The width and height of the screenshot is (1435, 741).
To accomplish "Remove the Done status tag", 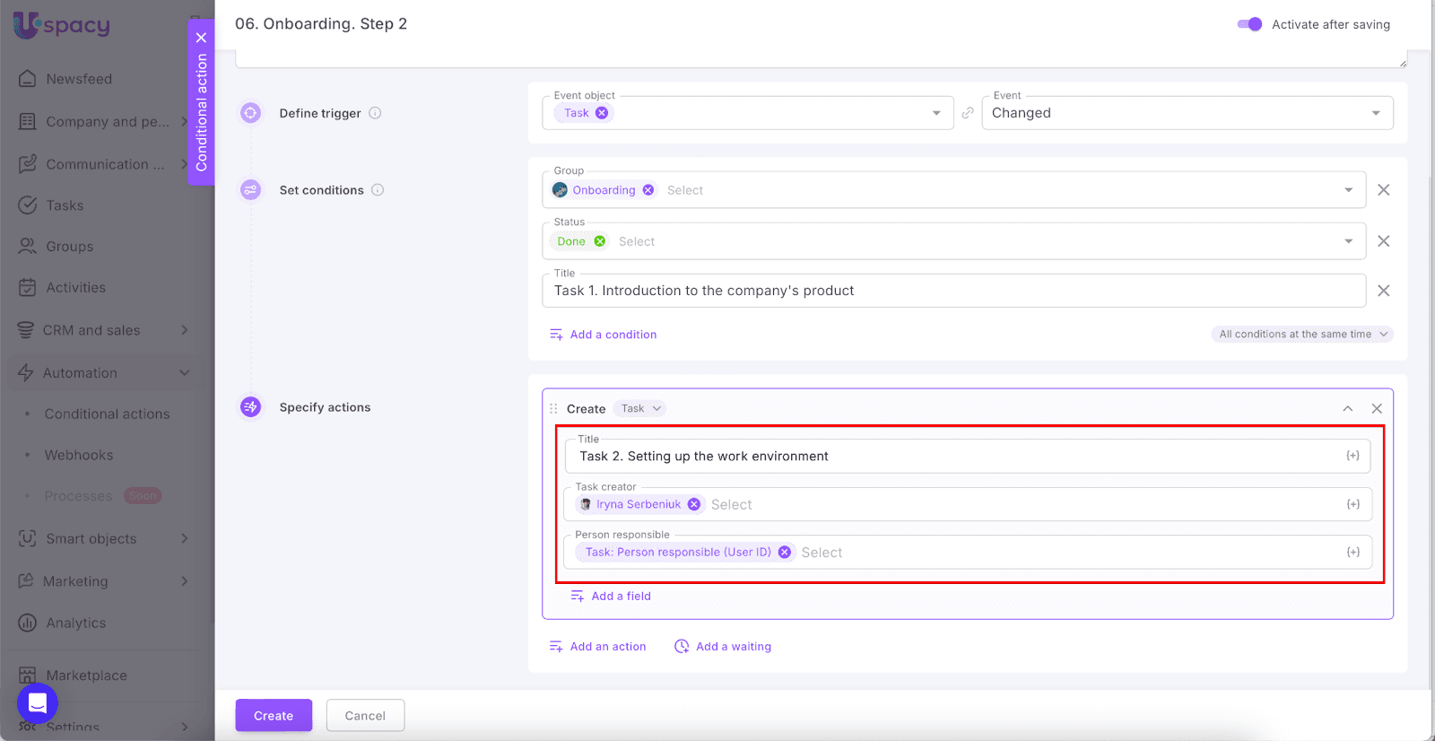I will 600,241.
